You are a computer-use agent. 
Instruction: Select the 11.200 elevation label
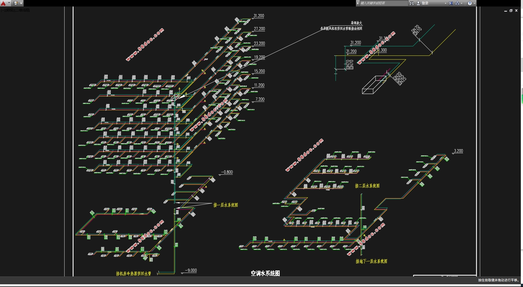point(259,85)
